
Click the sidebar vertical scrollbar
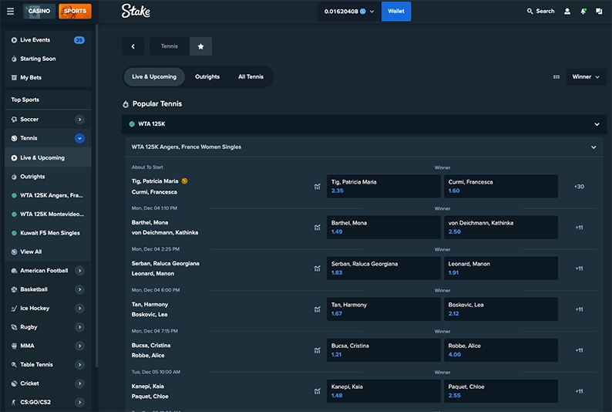[96, 195]
